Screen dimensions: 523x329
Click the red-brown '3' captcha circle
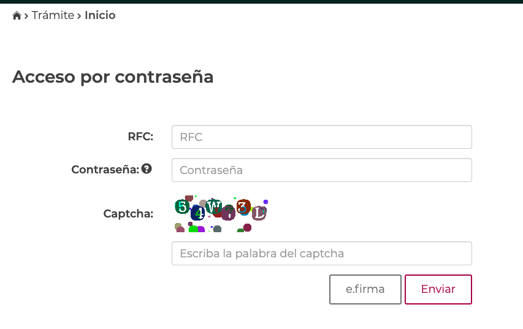click(243, 206)
